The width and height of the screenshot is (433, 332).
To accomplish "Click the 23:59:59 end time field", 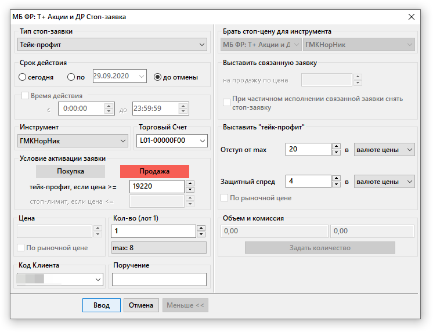I will tap(156, 109).
